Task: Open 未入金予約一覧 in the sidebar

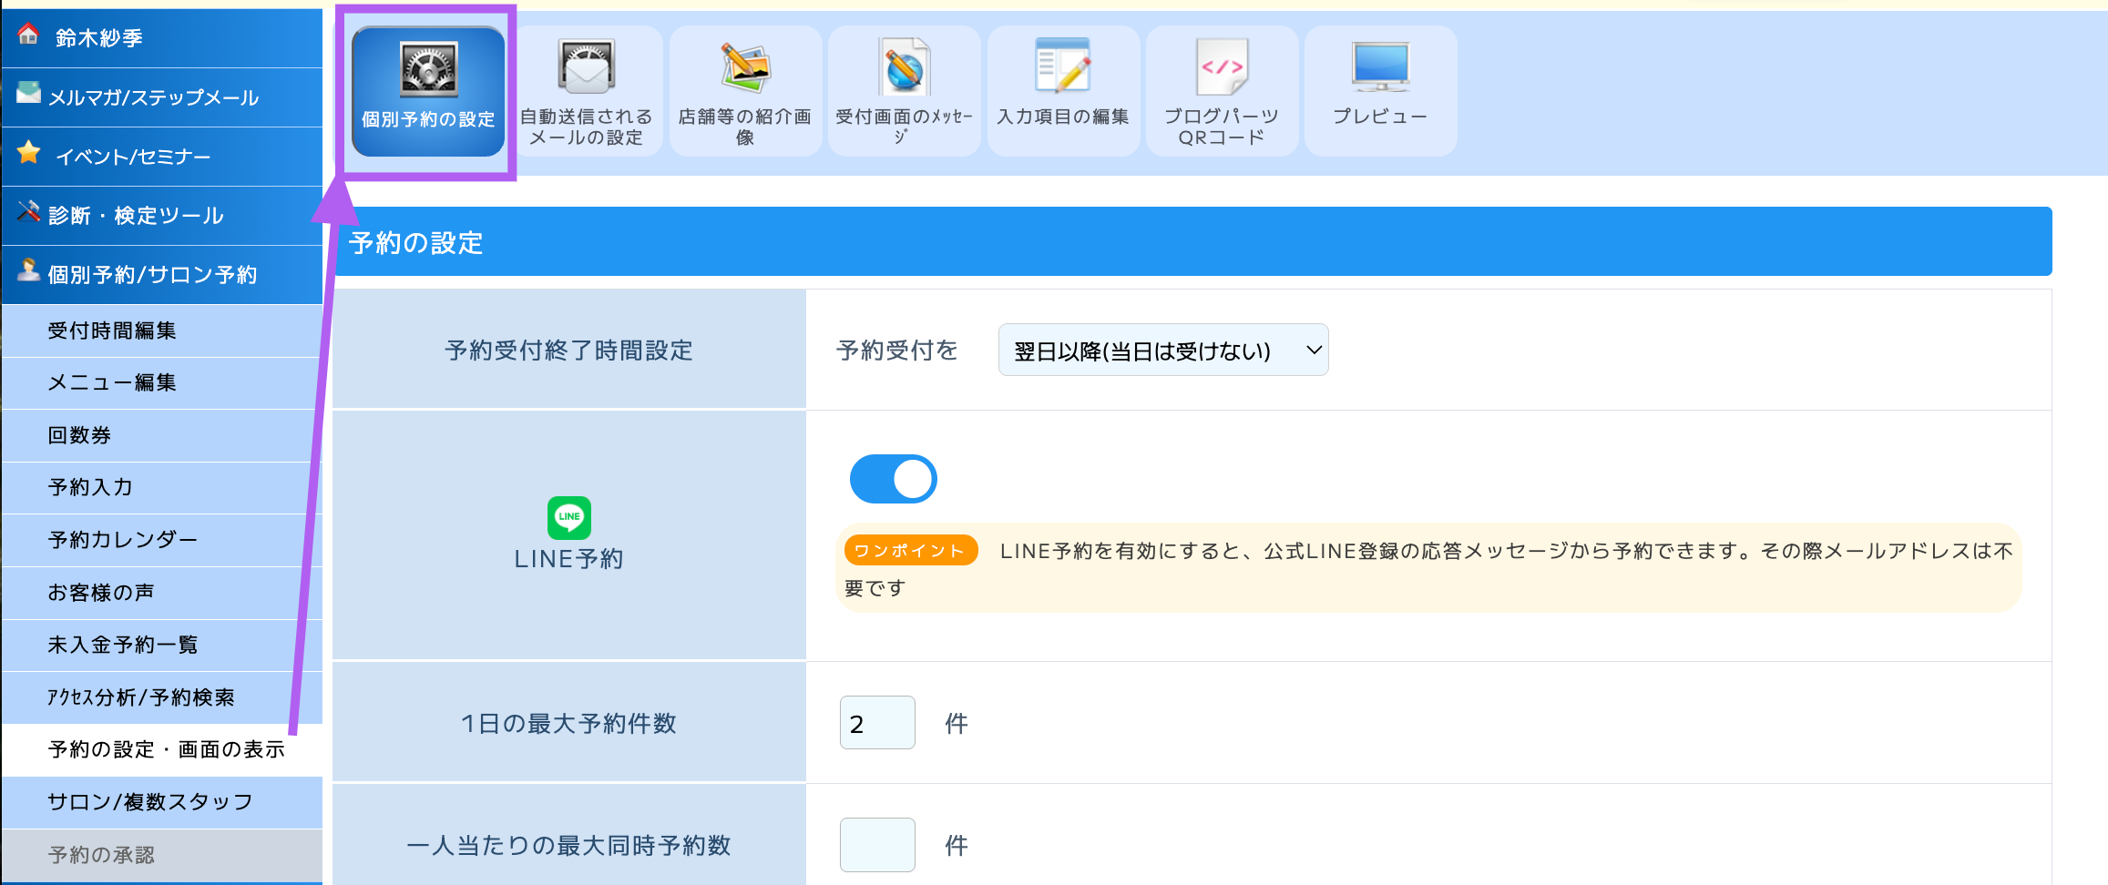Action: click(123, 645)
